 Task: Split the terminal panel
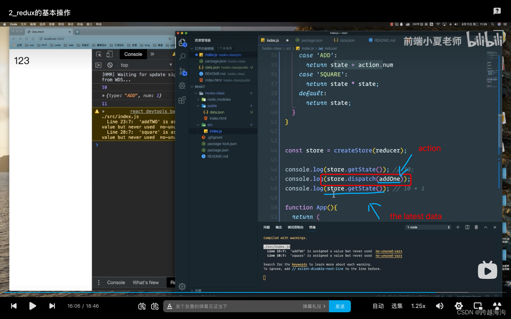click(x=467, y=227)
